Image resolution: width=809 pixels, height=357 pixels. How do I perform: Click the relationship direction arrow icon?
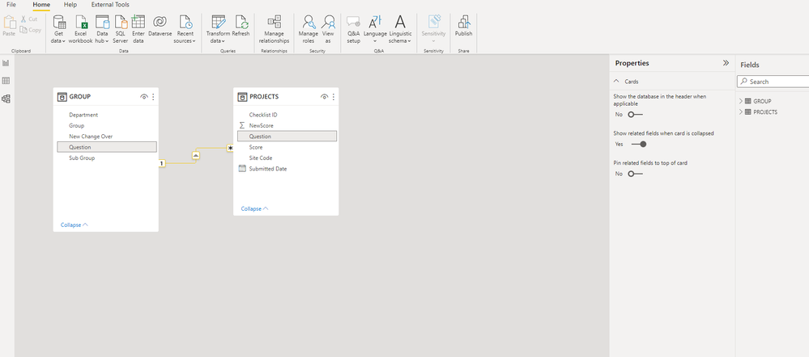[196, 155]
